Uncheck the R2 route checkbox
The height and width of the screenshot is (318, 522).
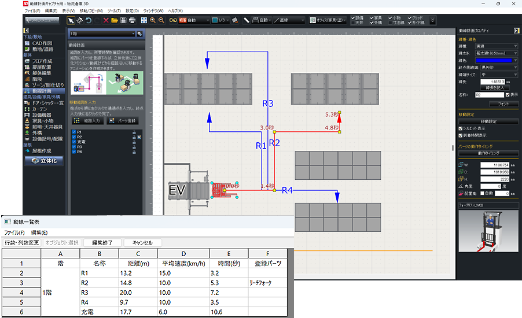(73, 137)
